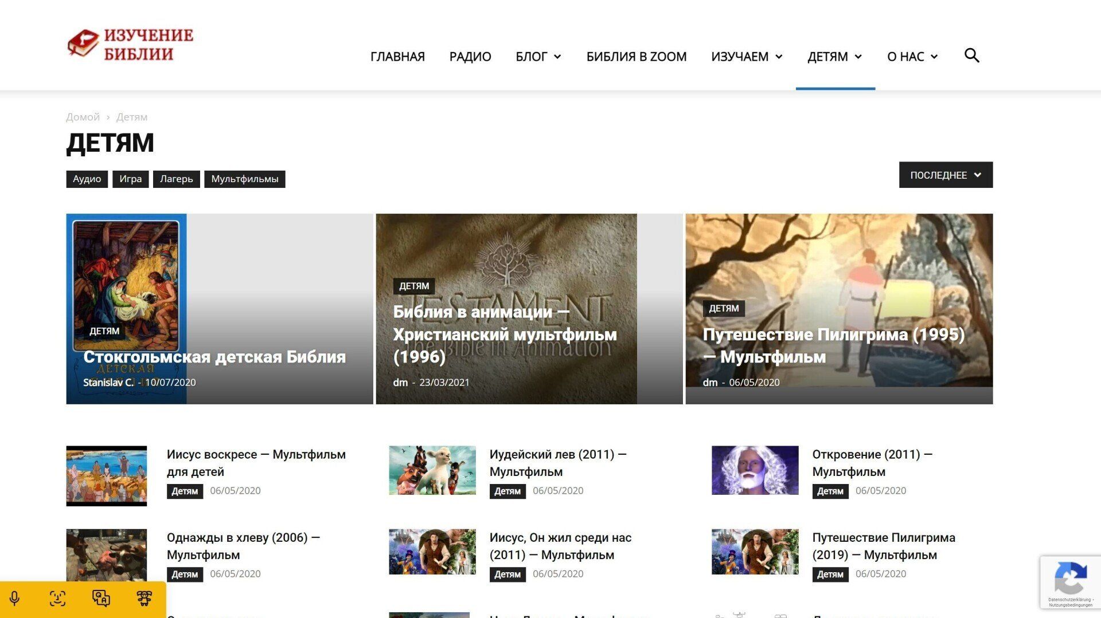The image size is (1101, 618).
Task: Filter by the Аудио subcategory
Action: click(87, 179)
